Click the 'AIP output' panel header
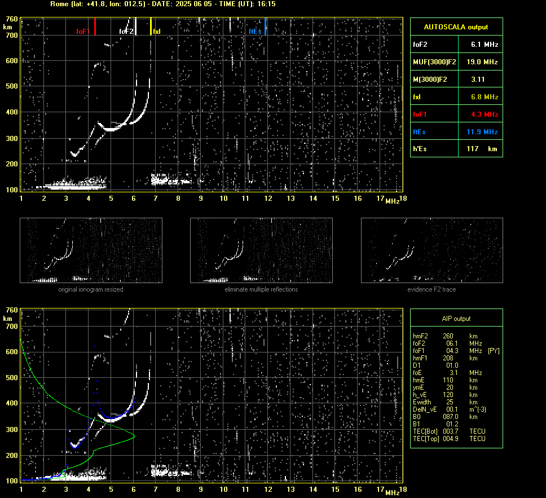The width and height of the screenshot is (546, 498). 456,318
